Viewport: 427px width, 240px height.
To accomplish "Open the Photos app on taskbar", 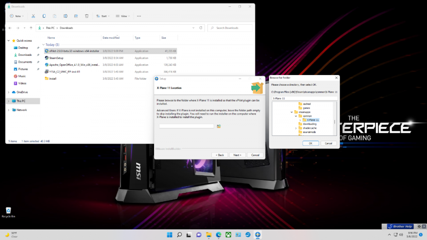I will click(x=238, y=234).
